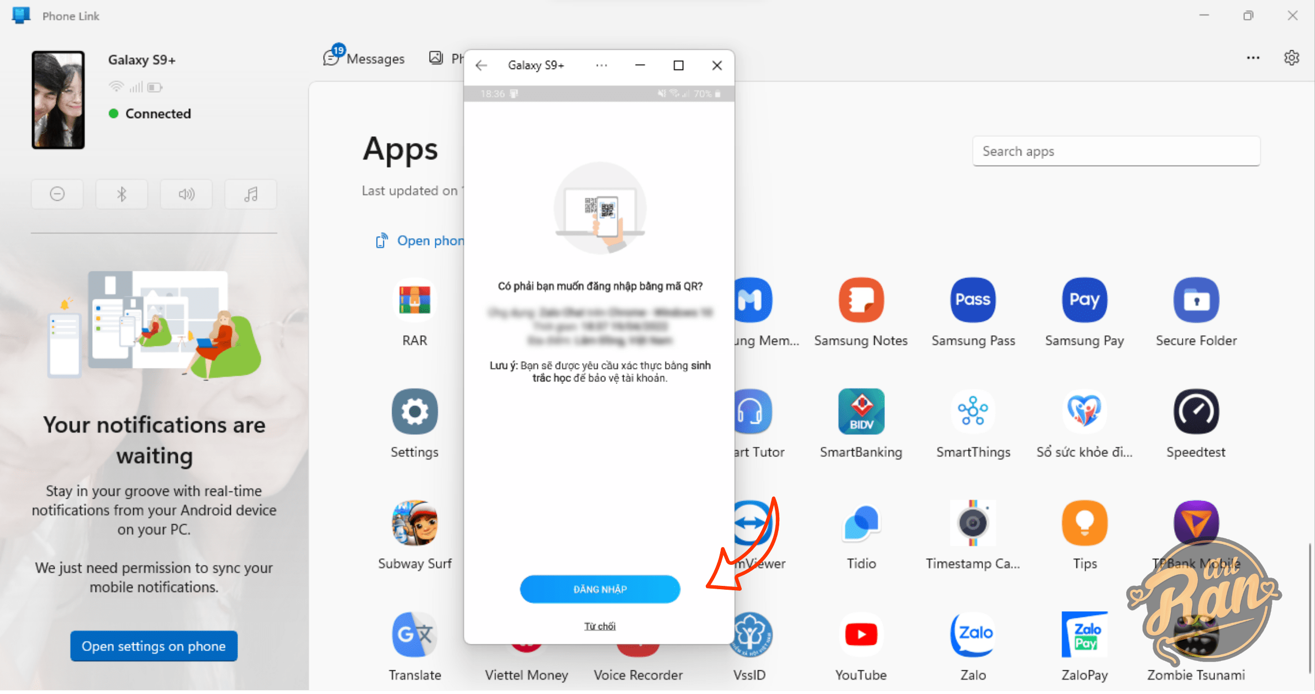Open Timestamp Camera app
The width and height of the screenshot is (1315, 694).
(x=973, y=523)
